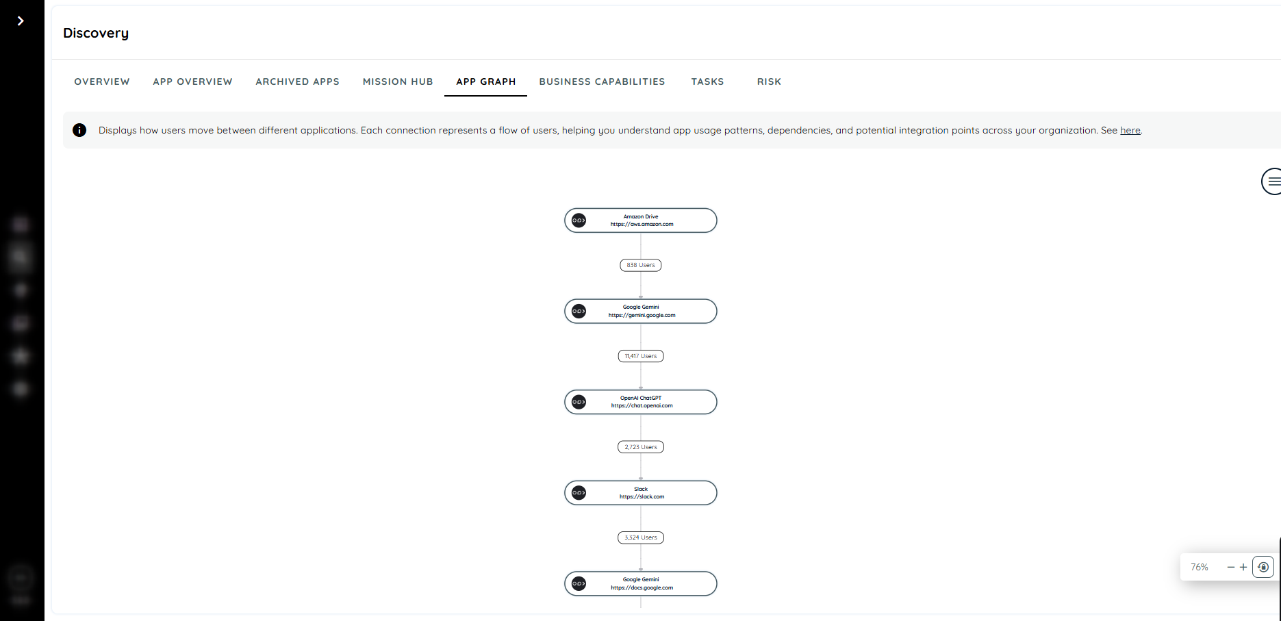Click the 3,324 Users connection label
The width and height of the screenshot is (1281, 621).
(x=641, y=537)
